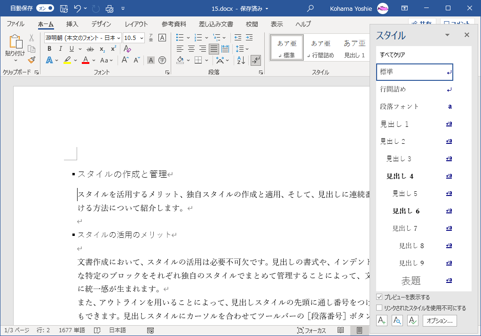This screenshot has width=481, height=336.
Task: Toggle show paragraph marks button
Action: [256, 60]
